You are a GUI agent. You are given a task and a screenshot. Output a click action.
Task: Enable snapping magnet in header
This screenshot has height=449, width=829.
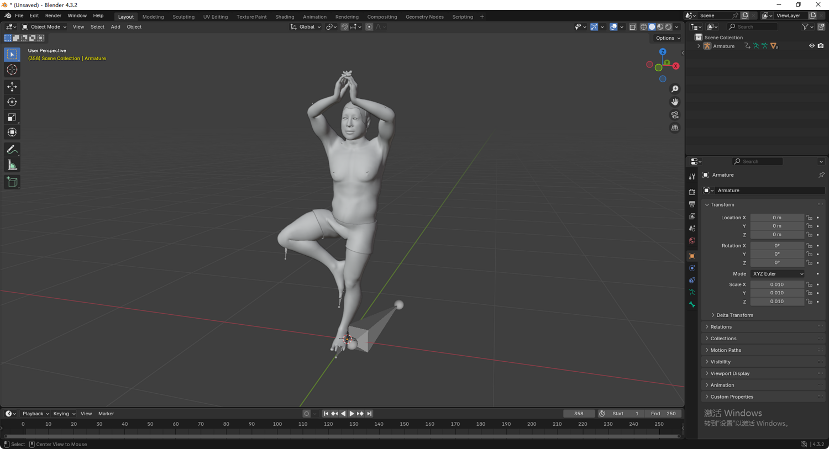click(x=344, y=27)
